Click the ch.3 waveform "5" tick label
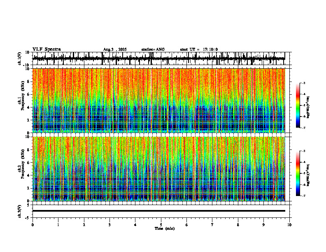Viewport: 326px width, 252px height. pos(28,205)
